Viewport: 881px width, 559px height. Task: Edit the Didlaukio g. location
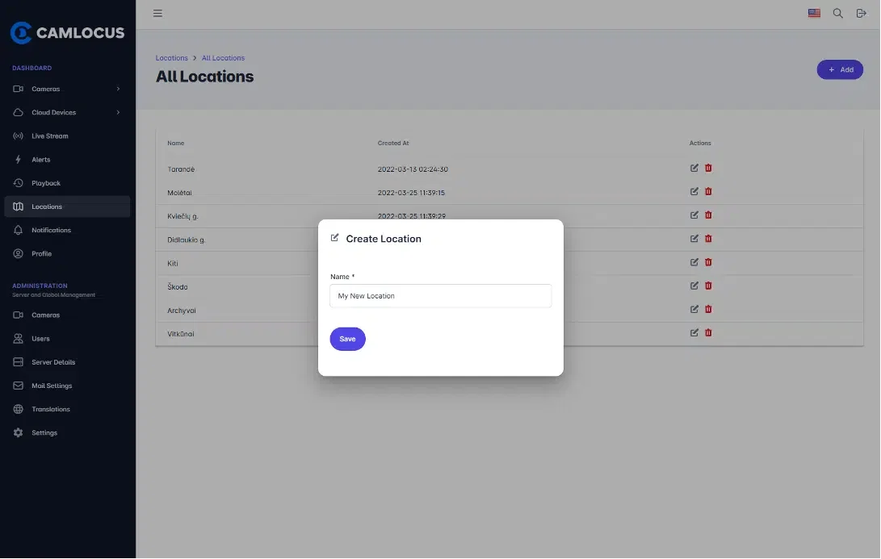(x=694, y=239)
